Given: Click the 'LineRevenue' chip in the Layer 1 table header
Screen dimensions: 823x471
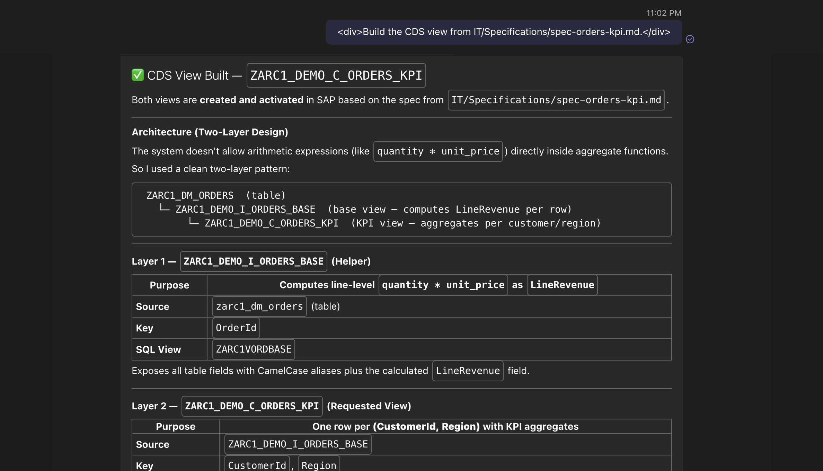Looking at the screenshot, I should [562, 285].
